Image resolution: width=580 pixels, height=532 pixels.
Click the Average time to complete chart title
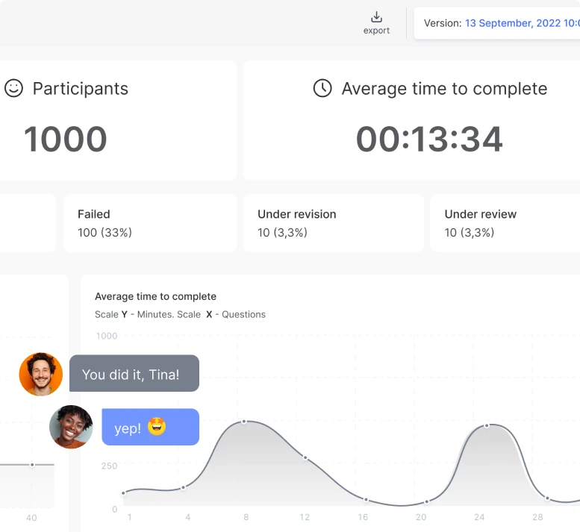click(155, 296)
